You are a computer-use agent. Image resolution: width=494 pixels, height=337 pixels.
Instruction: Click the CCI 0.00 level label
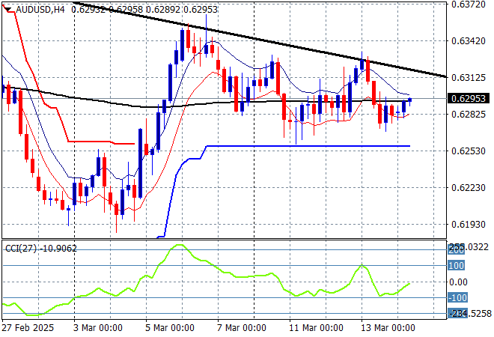[x=458, y=282]
